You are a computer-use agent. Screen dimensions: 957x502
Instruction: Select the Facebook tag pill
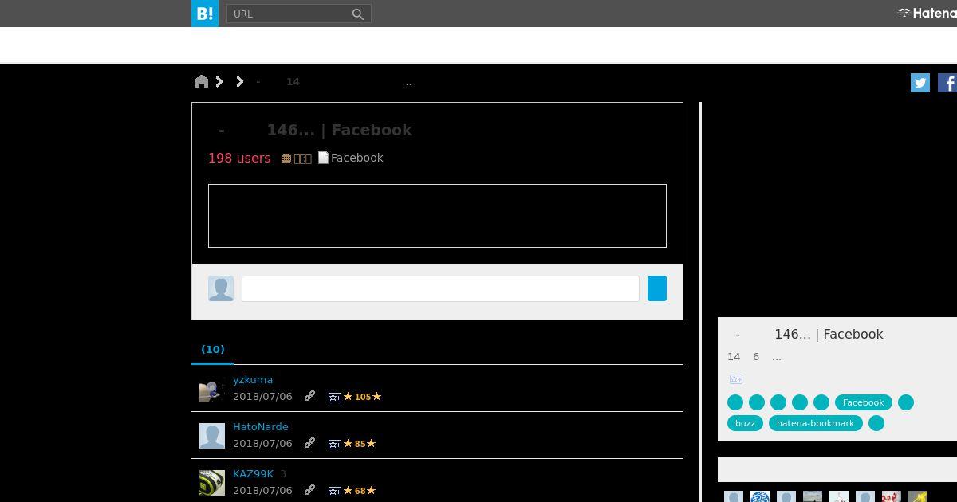coord(863,402)
